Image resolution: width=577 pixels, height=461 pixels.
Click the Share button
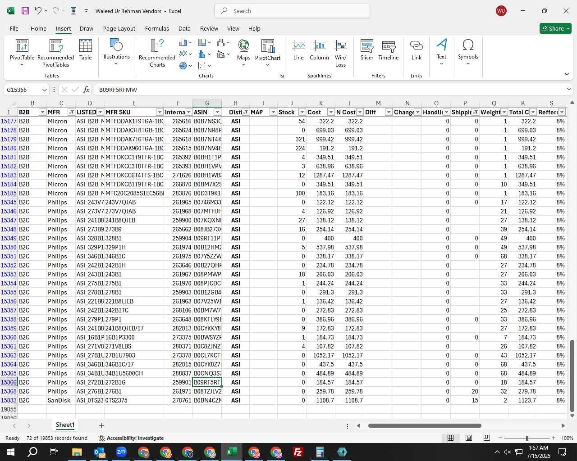[x=556, y=28]
